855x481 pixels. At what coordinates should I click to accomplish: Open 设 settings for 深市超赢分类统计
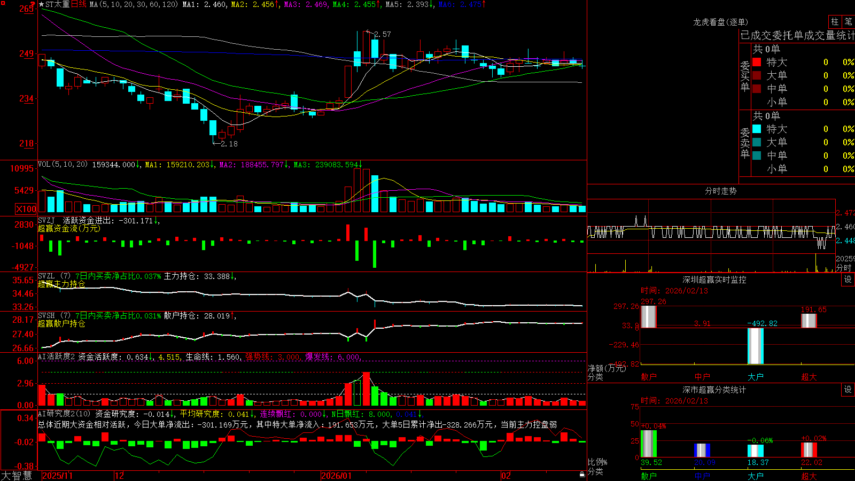click(848, 390)
